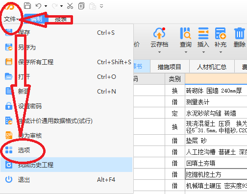Click the 新建 document icon
The width and height of the screenshot is (247, 194).
coord(9,91)
